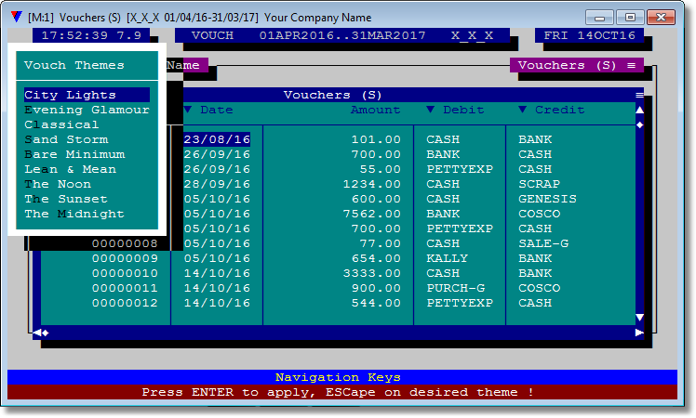Click amount 7562.00
The height and width of the screenshot is (418, 696).
(371, 214)
